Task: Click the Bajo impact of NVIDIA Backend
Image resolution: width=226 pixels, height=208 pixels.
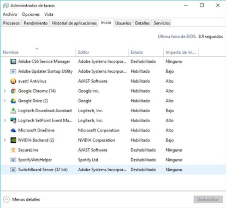Action: (170, 140)
